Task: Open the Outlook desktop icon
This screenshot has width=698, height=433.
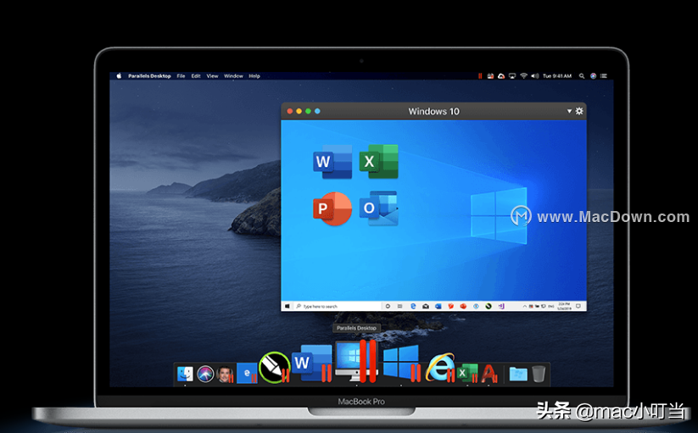Action: (378, 208)
